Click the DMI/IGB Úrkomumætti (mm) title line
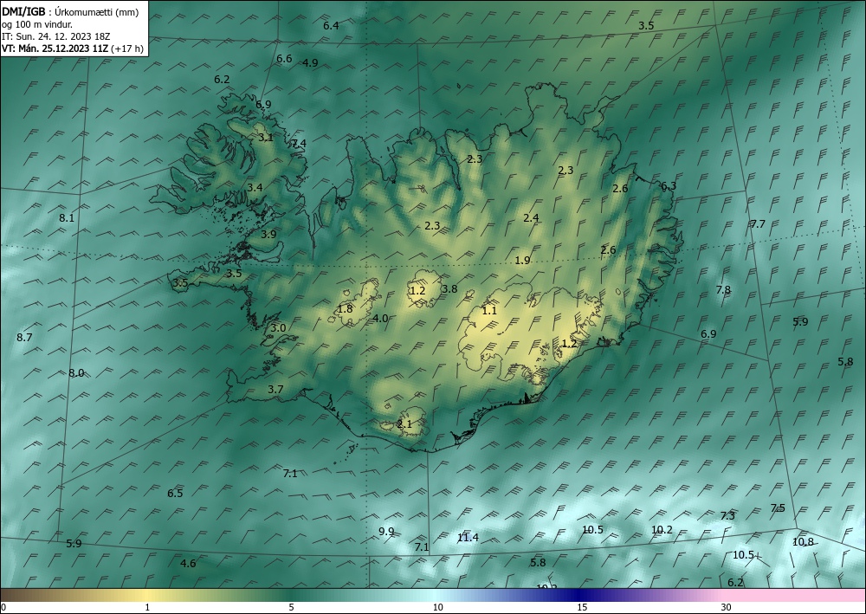 click(x=70, y=11)
